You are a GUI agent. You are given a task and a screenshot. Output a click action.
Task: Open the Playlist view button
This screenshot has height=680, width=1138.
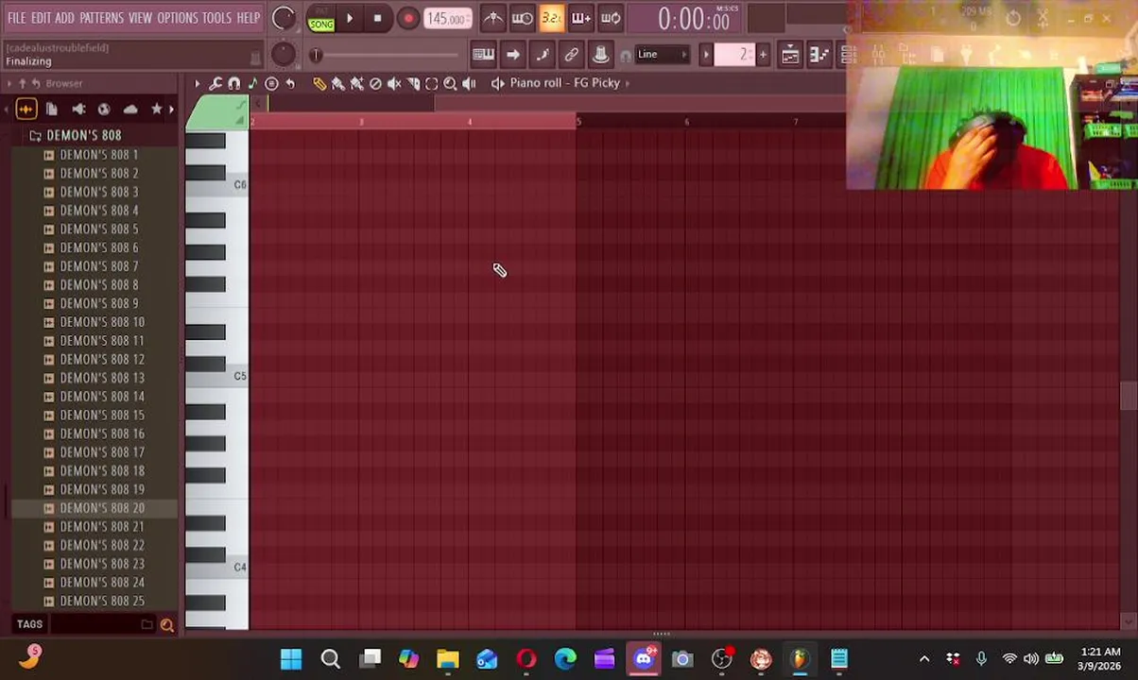(790, 55)
